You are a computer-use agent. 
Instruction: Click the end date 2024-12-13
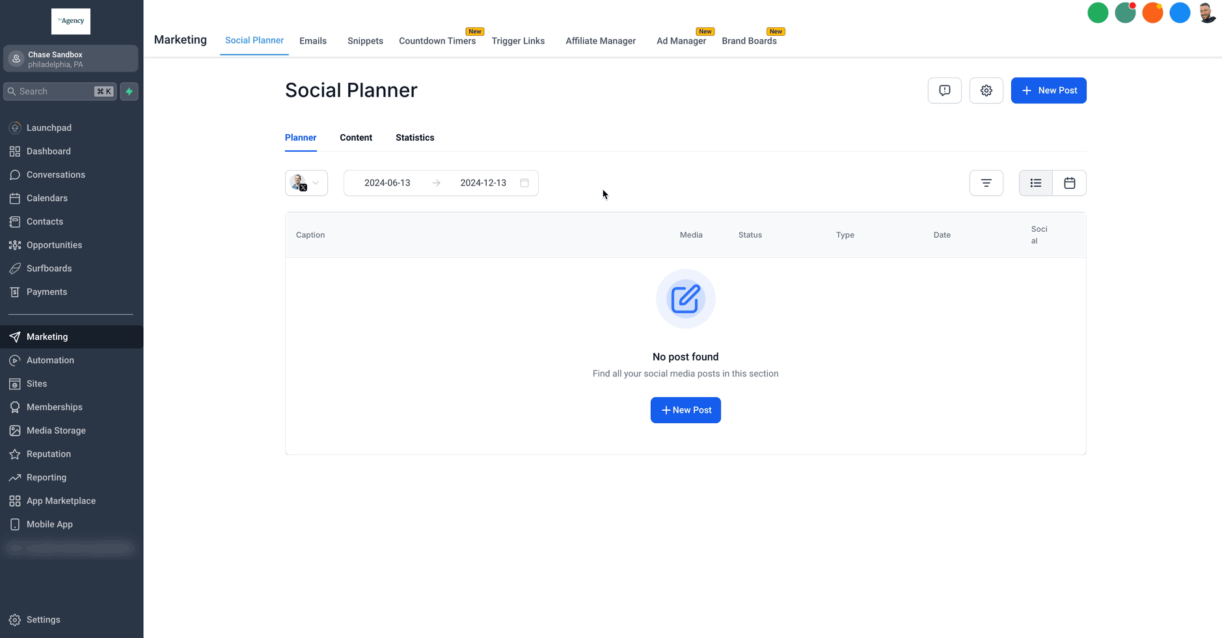pos(483,183)
